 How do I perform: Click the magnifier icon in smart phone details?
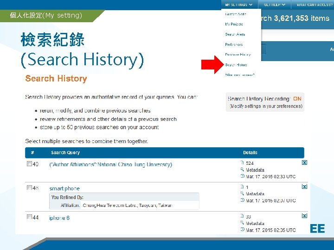tap(242, 194)
